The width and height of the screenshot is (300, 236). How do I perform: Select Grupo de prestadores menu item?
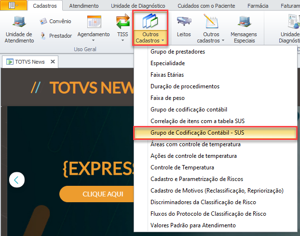tap(216, 52)
